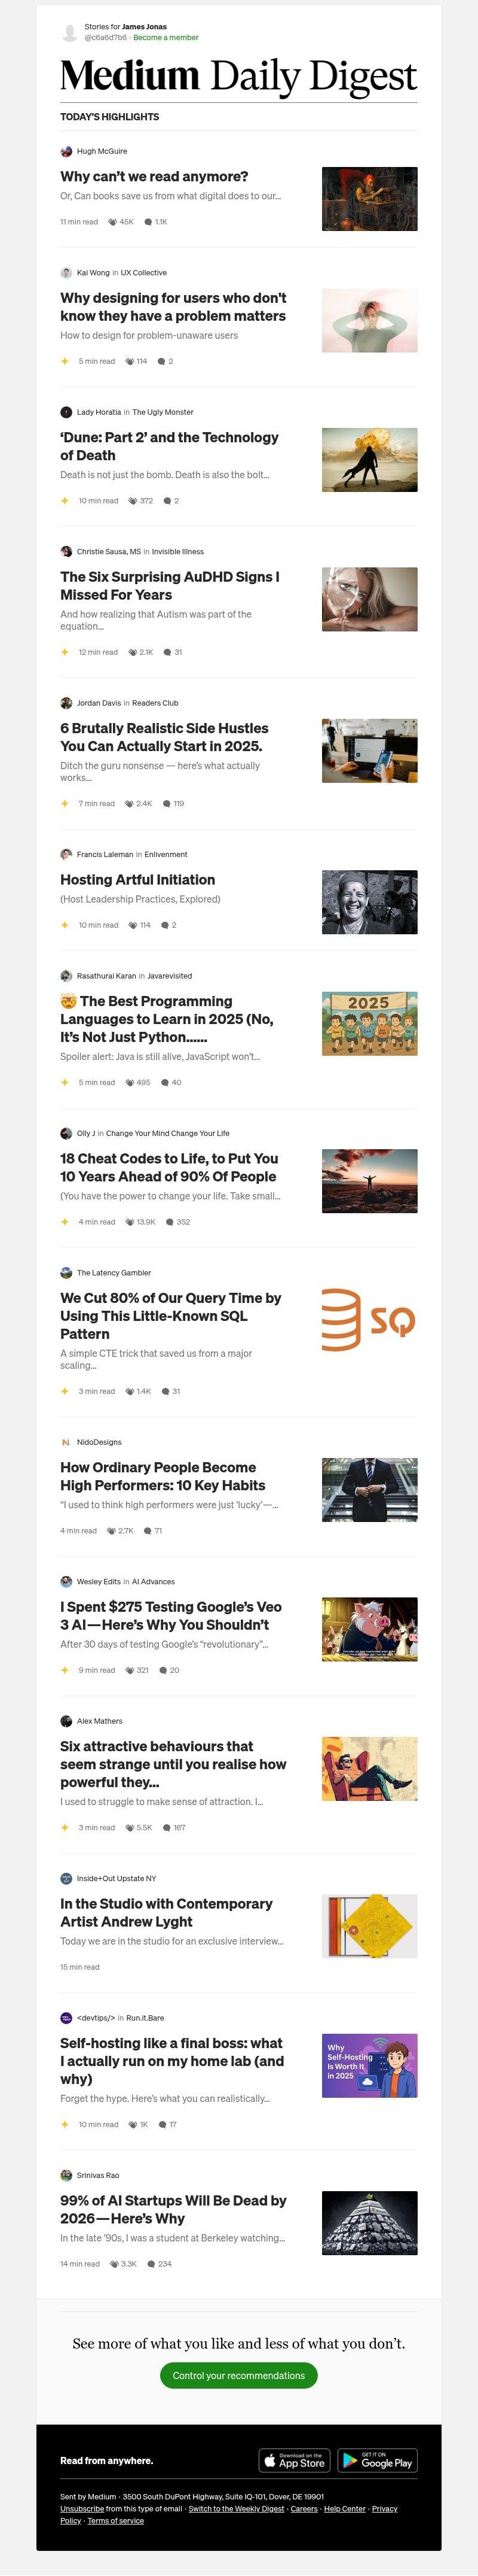This screenshot has width=478, height=2576.
Task: Click the member-only star on Dune story
Action: [x=65, y=501]
